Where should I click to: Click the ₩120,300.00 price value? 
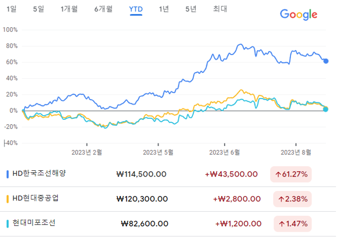tap(142, 199)
